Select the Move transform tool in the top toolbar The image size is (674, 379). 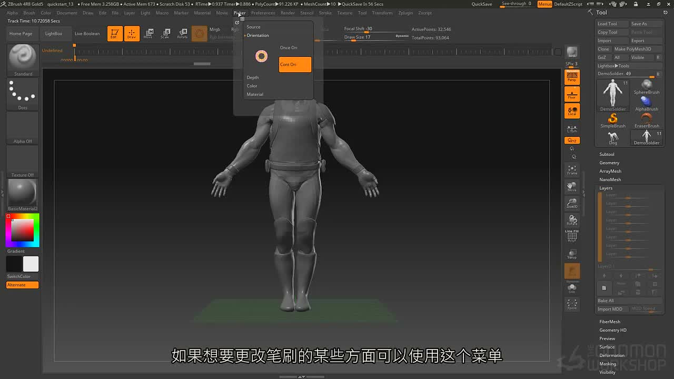tap(148, 34)
